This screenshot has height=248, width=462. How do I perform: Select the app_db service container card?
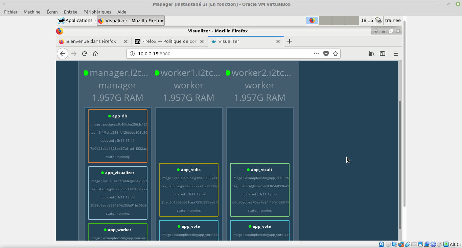tap(118, 136)
